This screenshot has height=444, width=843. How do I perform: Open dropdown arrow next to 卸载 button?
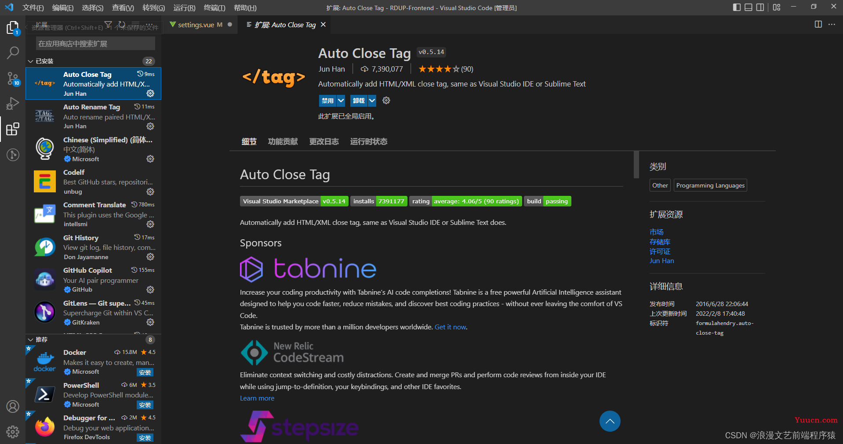(372, 101)
